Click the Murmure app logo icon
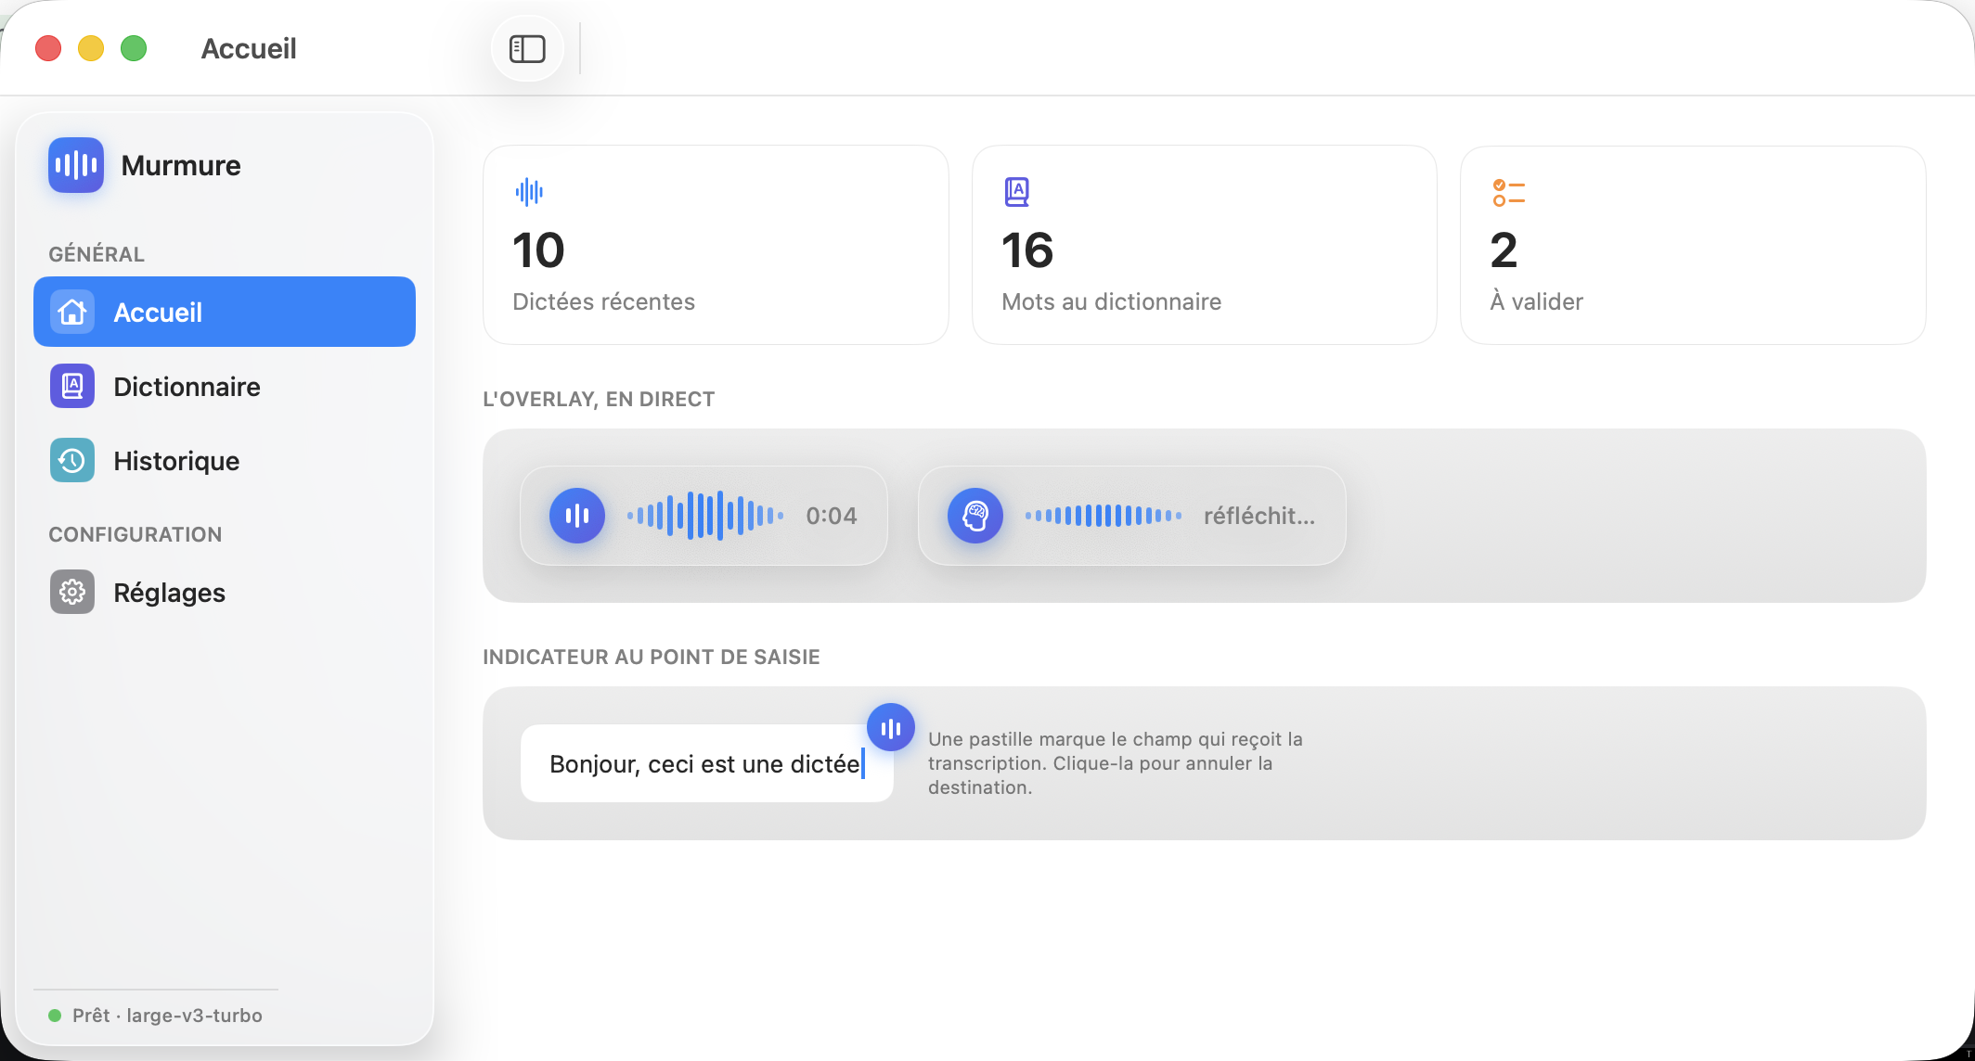1975x1061 pixels. (76, 165)
